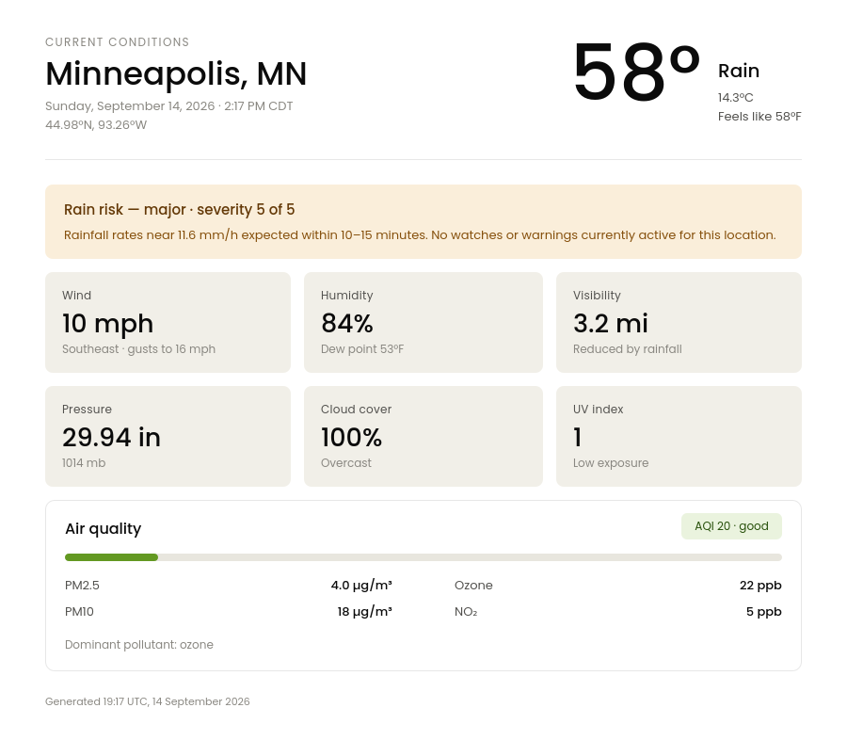Click the PM2.5 pollutant label

pos(82,586)
